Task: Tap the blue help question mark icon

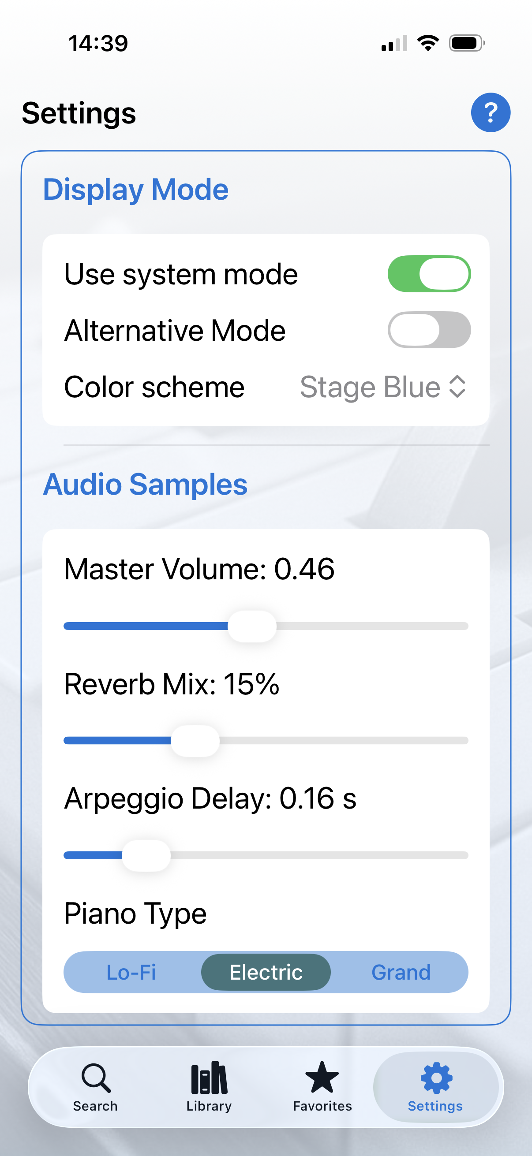Action: coord(490,112)
